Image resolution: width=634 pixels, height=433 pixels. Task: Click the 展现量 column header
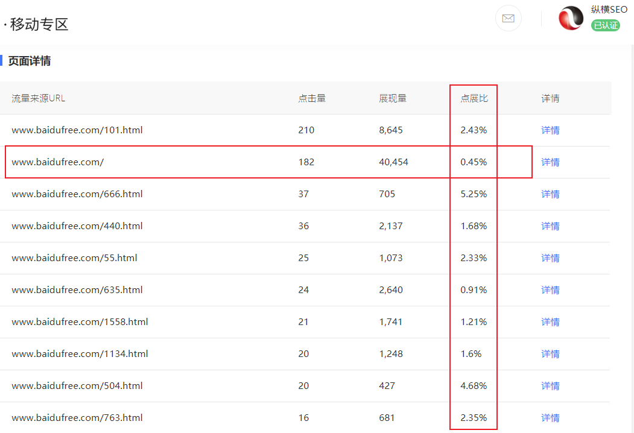pyautogui.click(x=393, y=98)
